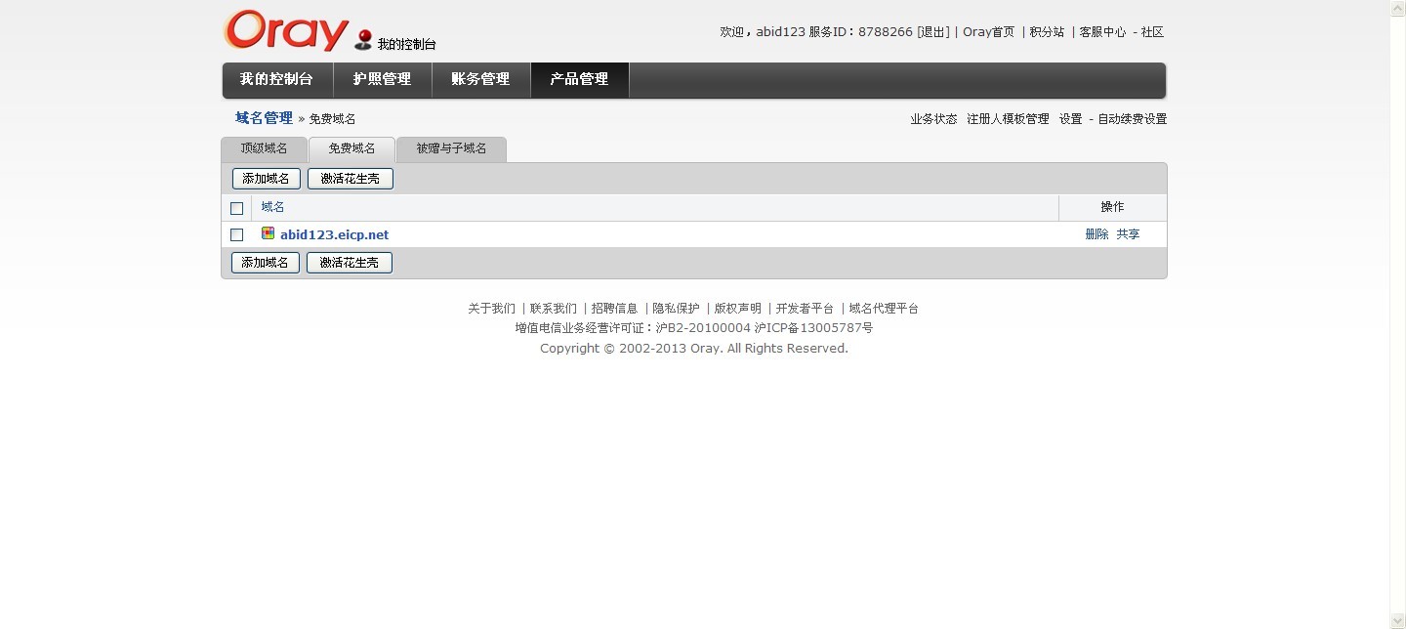Screen dimensions: 1406x629
Task: Open the 自动续费设置 link
Action: pyautogui.click(x=1132, y=119)
